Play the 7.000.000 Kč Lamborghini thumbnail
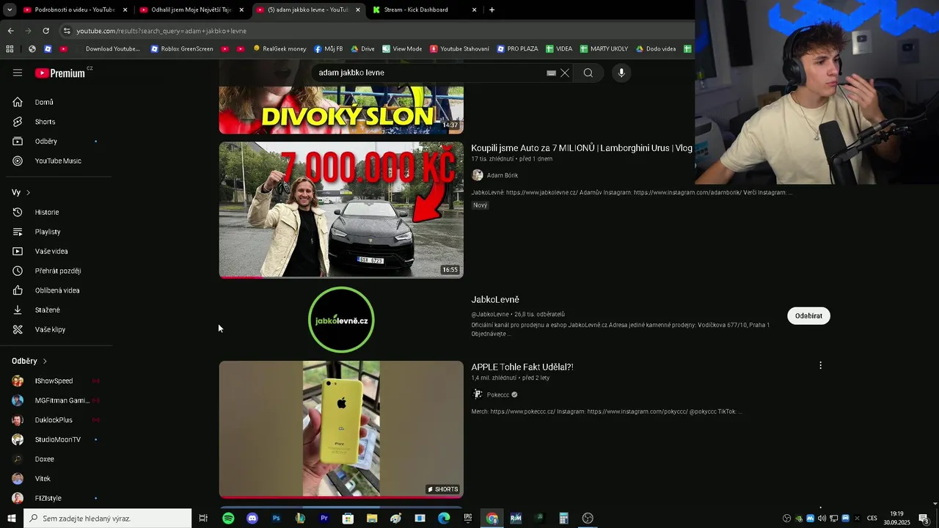939x528 pixels. (x=341, y=210)
